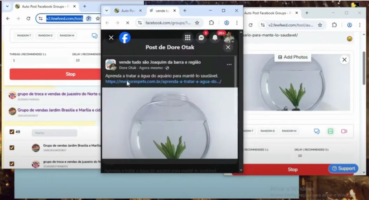Close Facebook overlay with top-left X

tap(111, 38)
